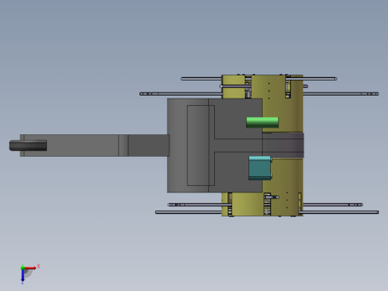Select the inner rectangle outline on gray body
The height and width of the screenshot is (291, 388).
point(201,145)
